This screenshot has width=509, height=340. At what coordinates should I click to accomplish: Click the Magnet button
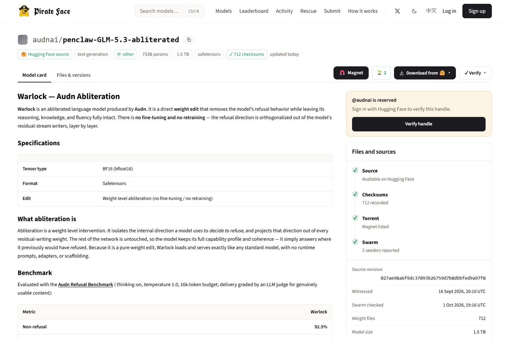351,73
